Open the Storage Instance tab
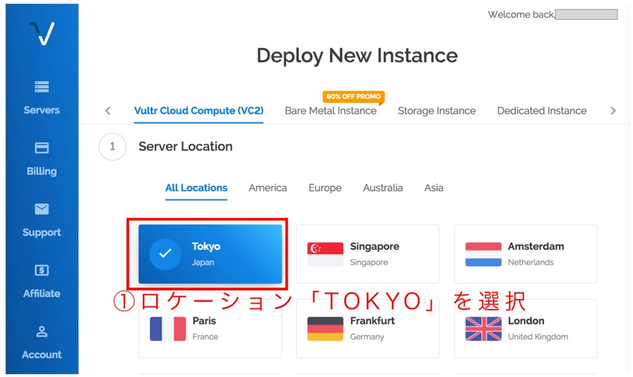This screenshot has width=633, height=377. coord(436,111)
